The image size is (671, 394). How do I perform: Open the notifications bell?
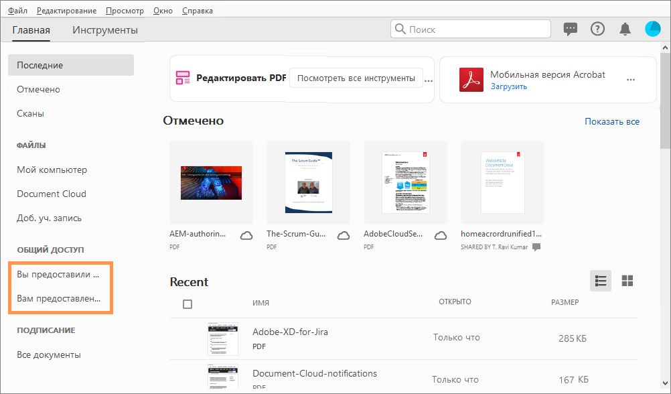coord(625,29)
